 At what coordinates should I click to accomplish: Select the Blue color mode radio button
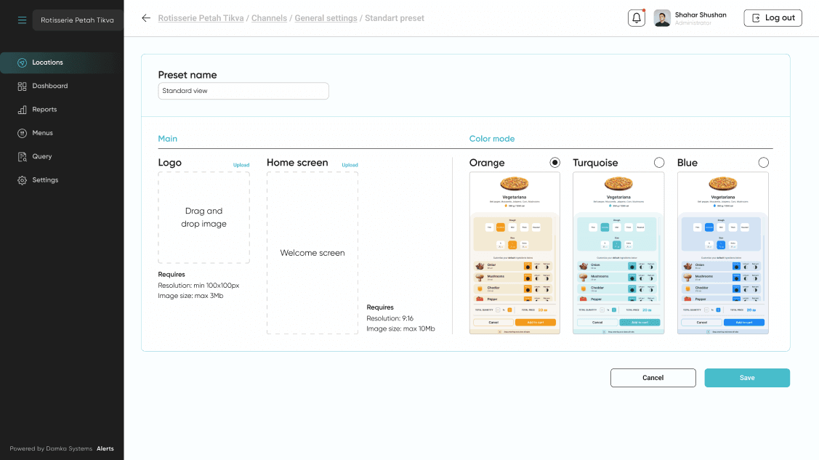click(x=764, y=162)
